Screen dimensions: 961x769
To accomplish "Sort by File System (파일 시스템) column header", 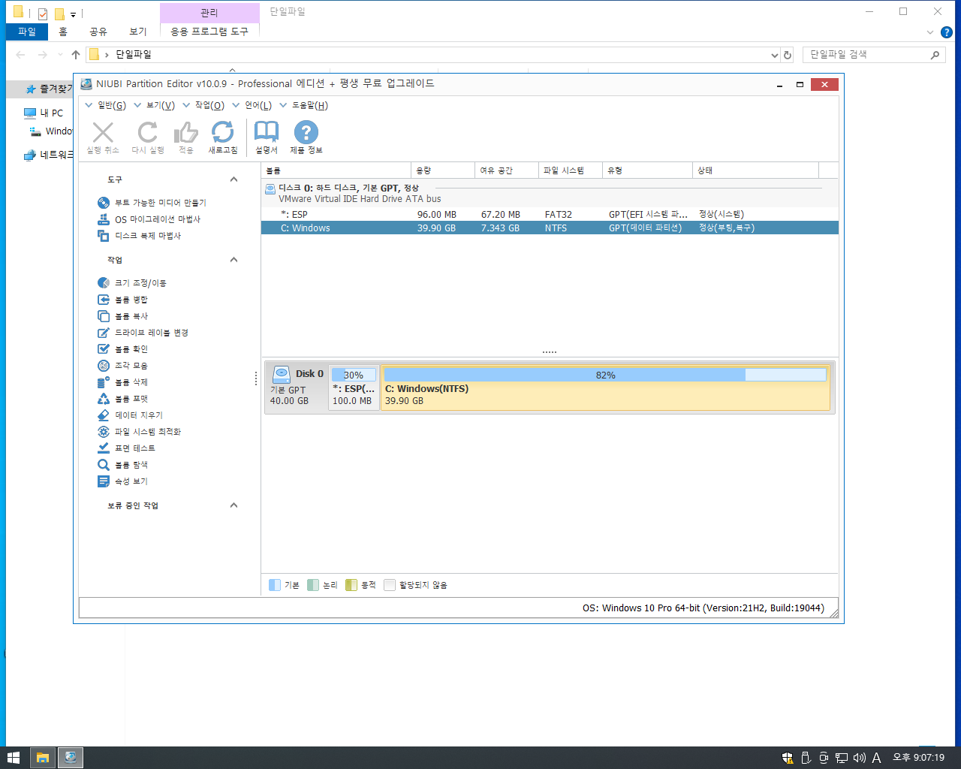I will click(x=571, y=170).
